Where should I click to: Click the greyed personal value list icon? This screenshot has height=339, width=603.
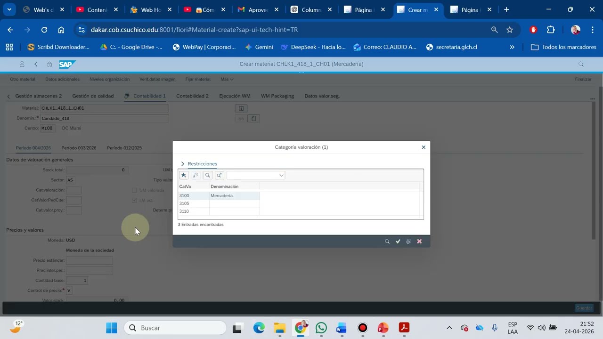point(196,175)
